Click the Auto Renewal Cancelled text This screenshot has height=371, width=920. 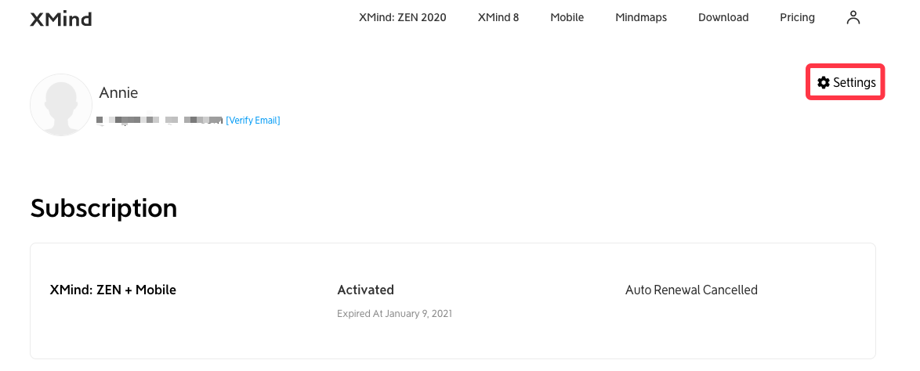(x=691, y=290)
